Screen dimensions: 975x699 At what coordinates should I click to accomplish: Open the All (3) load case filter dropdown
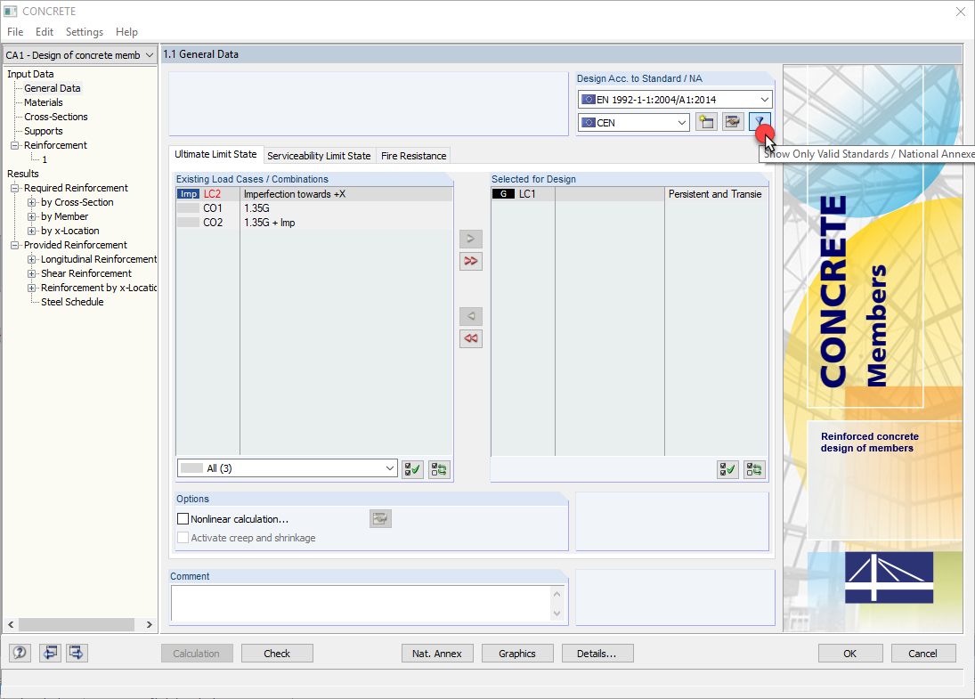[389, 467]
